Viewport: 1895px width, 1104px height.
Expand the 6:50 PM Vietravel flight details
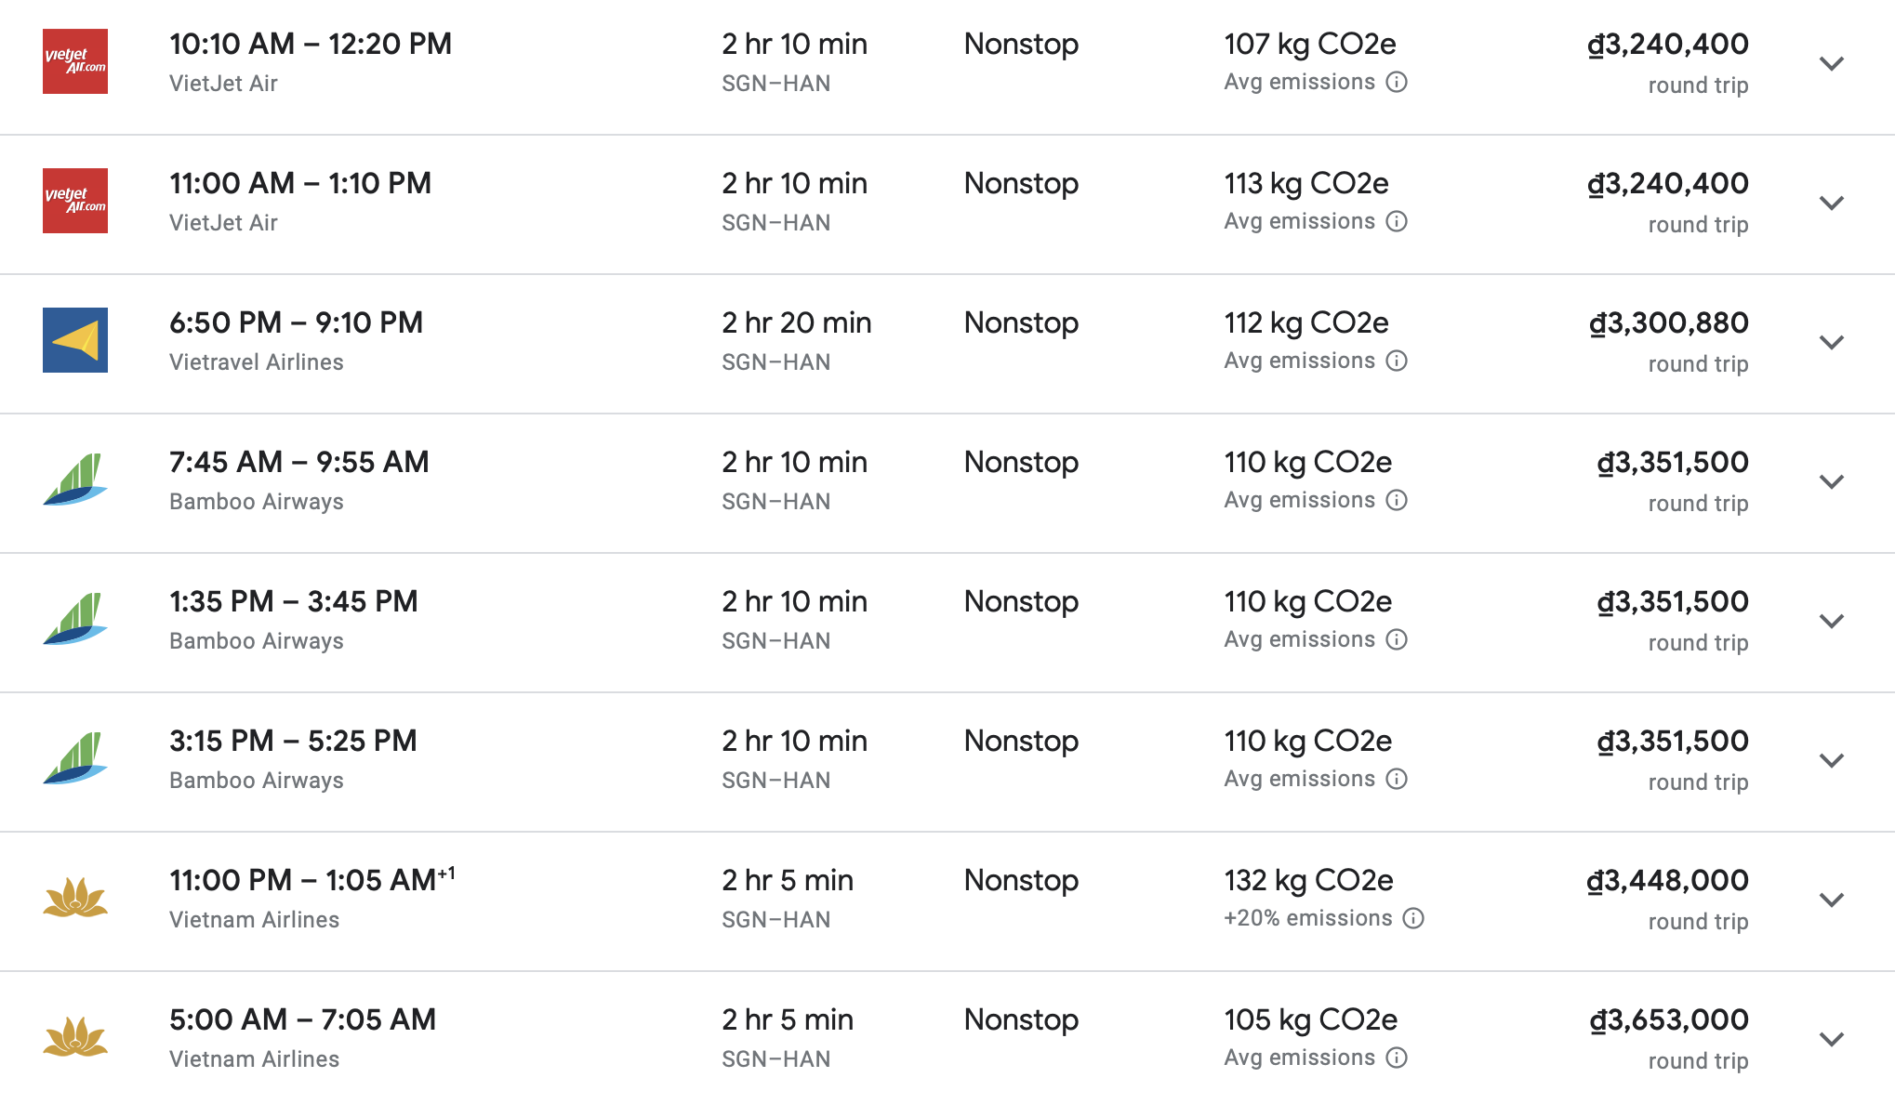pyautogui.click(x=1832, y=342)
